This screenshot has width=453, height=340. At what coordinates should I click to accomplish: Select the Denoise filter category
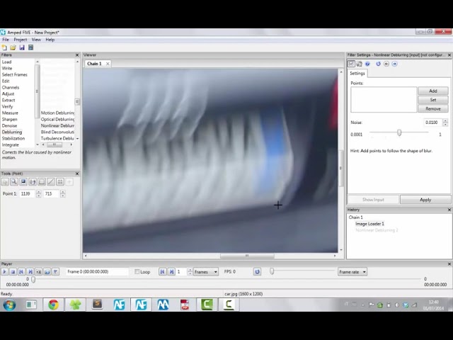click(x=9, y=126)
